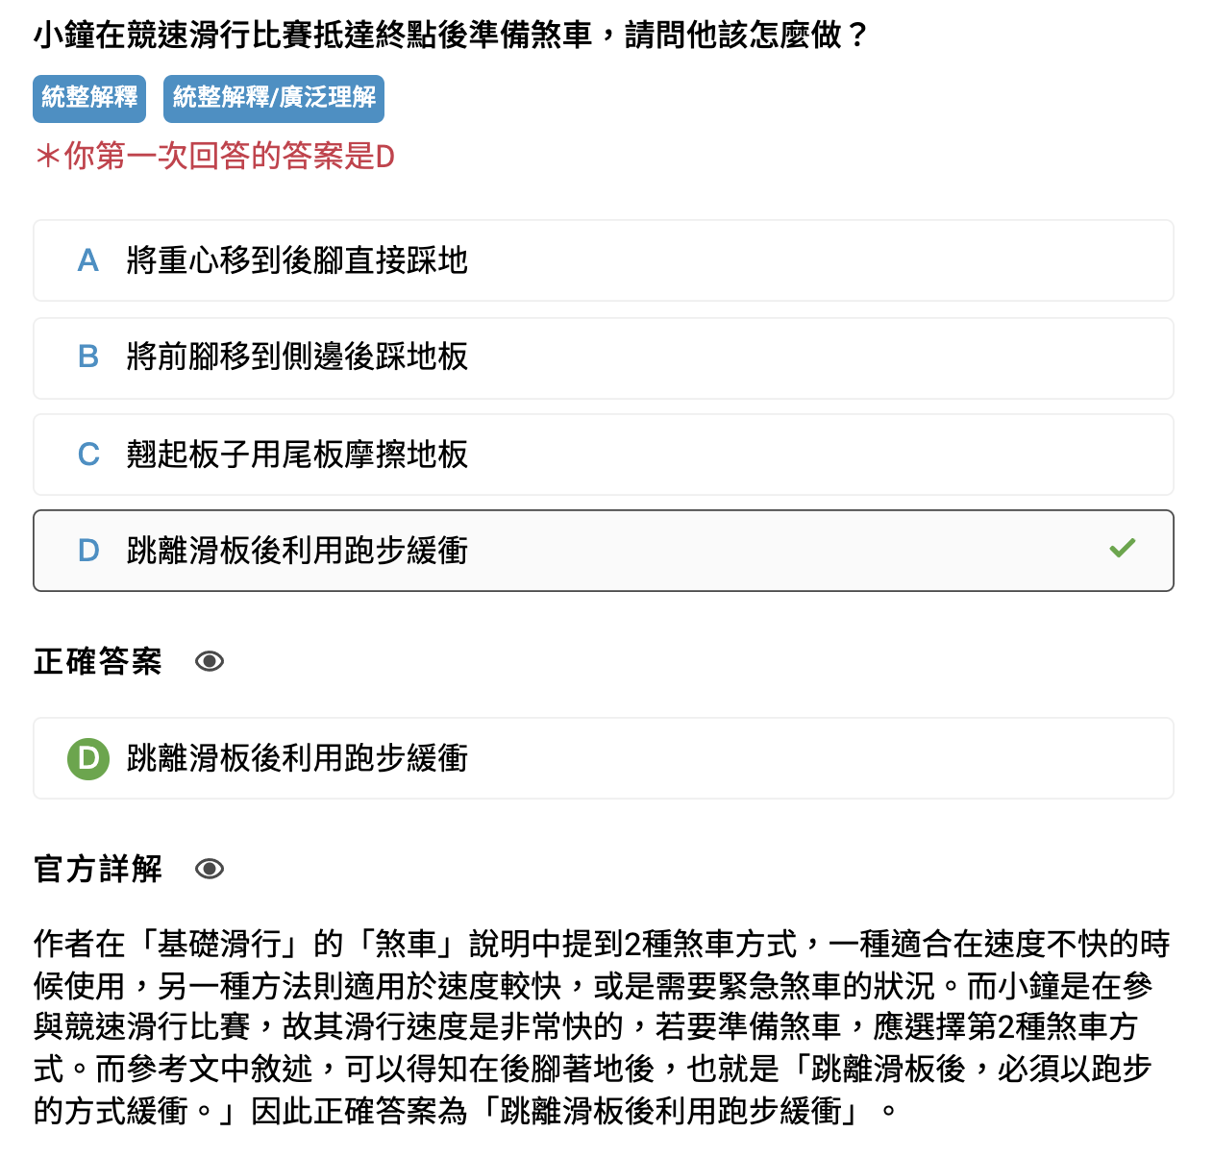Click blue letter A in first option

[x=88, y=260]
